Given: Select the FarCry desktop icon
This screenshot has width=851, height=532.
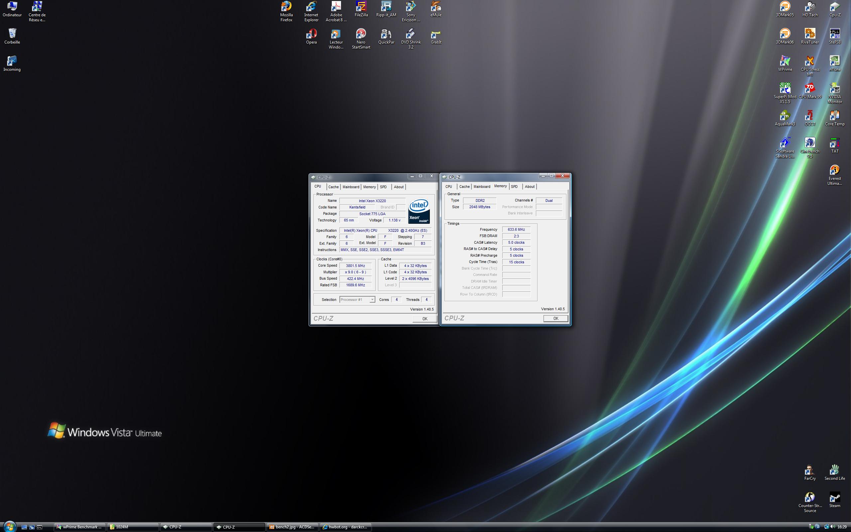Looking at the screenshot, I should click(x=810, y=472).
